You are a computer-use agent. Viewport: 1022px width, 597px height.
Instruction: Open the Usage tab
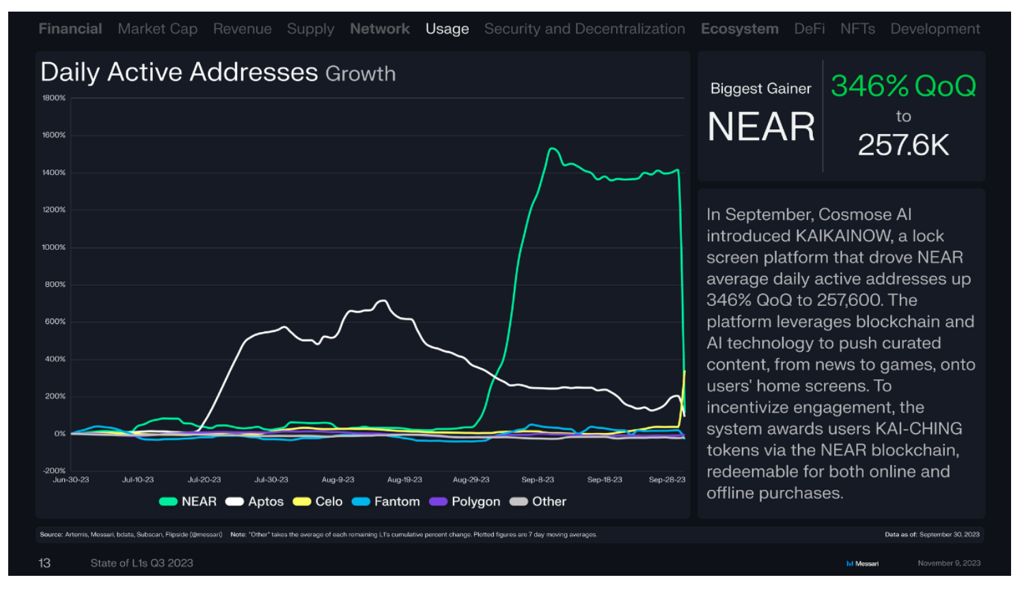[447, 29]
